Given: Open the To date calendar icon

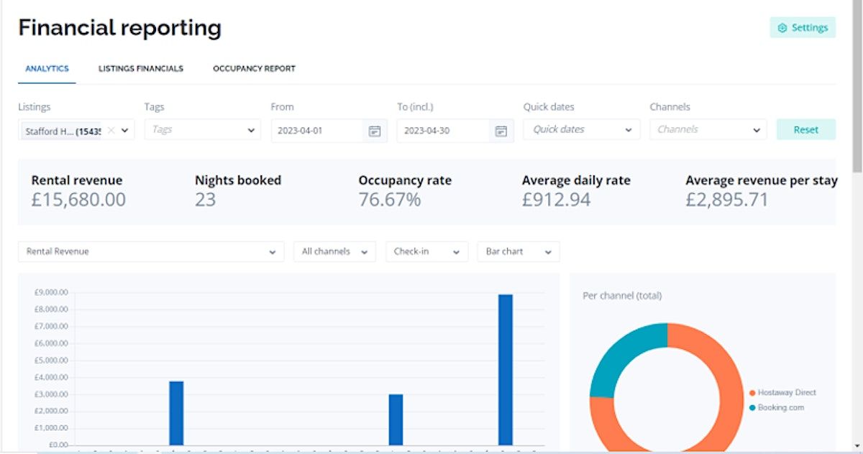Looking at the screenshot, I should point(501,131).
